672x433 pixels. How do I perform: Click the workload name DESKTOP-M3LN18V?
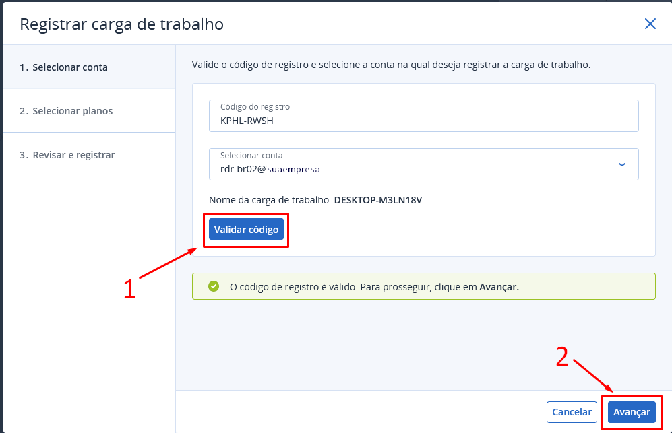377,200
